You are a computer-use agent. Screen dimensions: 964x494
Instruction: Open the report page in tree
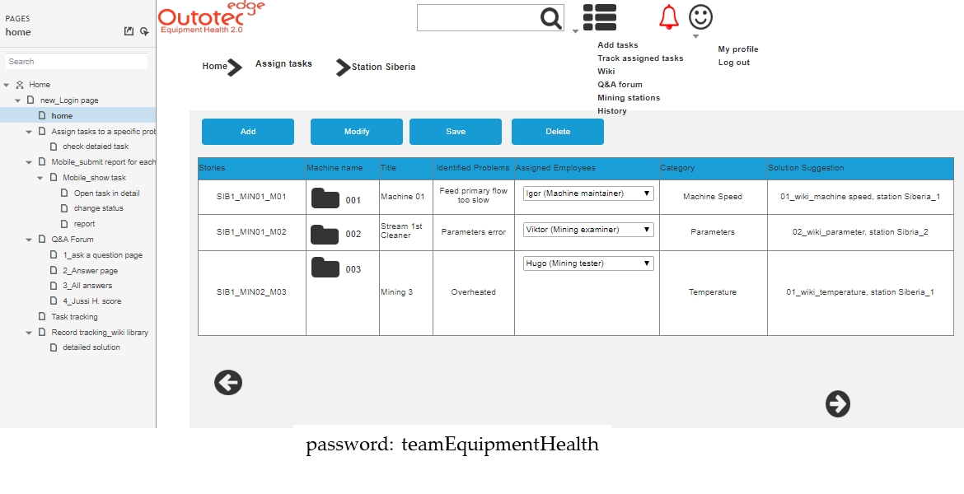click(x=84, y=224)
